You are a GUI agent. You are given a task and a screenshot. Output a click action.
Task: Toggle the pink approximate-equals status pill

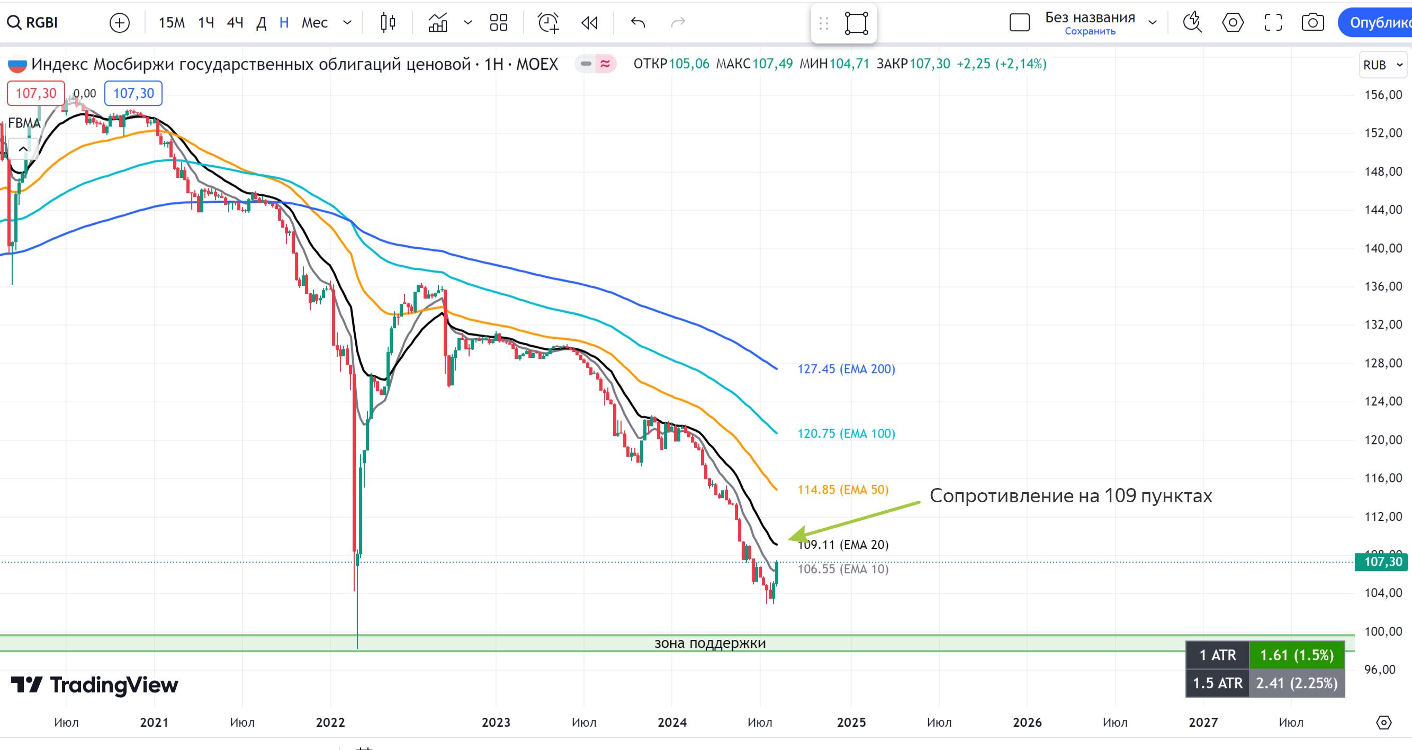(x=605, y=64)
